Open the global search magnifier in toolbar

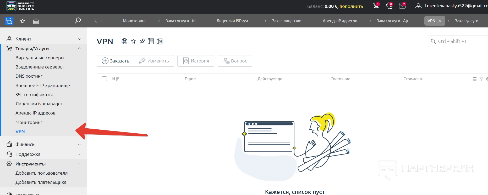coord(78,21)
